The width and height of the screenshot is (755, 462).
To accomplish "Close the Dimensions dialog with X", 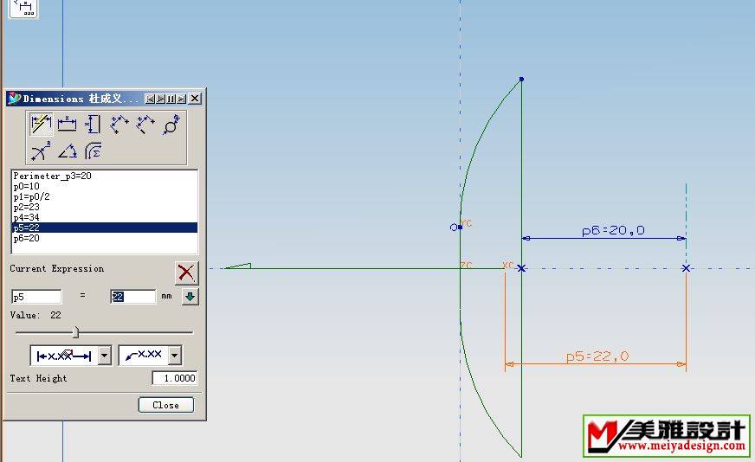I will click(x=195, y=98).
